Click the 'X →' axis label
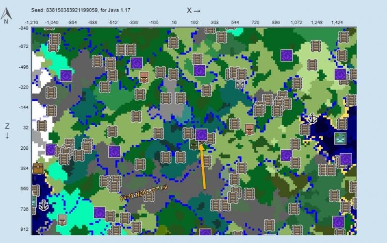Viewport: 387px width, 243px height. coord(193,10)
